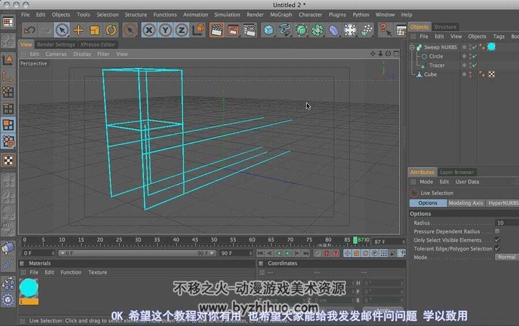Click the green timeline playhead at frame 87
This screenshot has height=326, width=519.
(355, 240)
